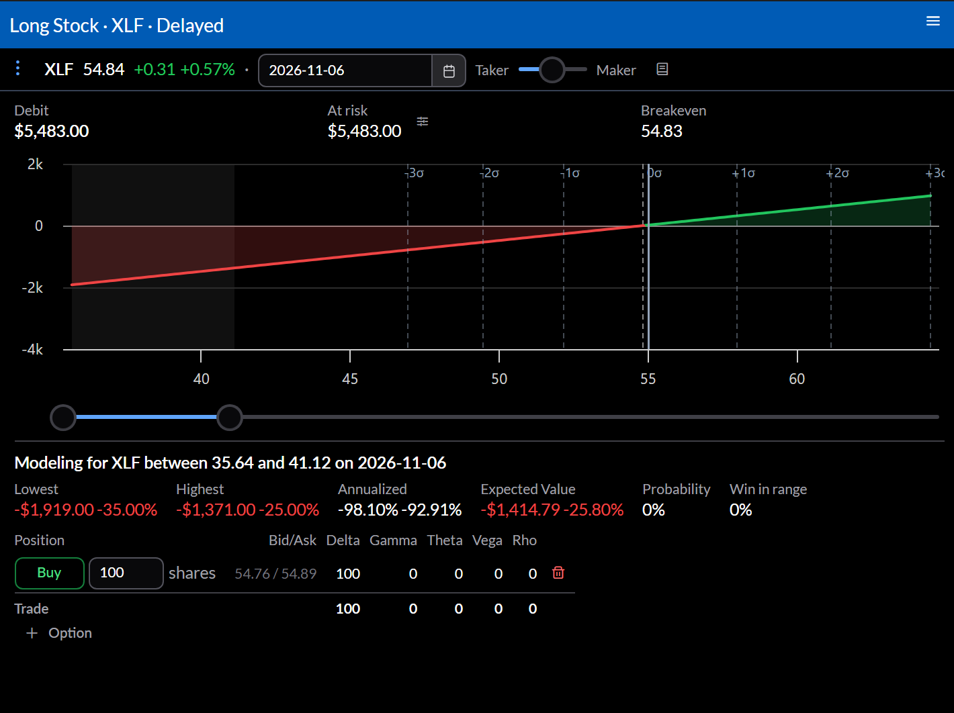The width and height of the screenshot is (954, 713).
Task: Open the notes icon next to Maker
Action: point(662,69)
